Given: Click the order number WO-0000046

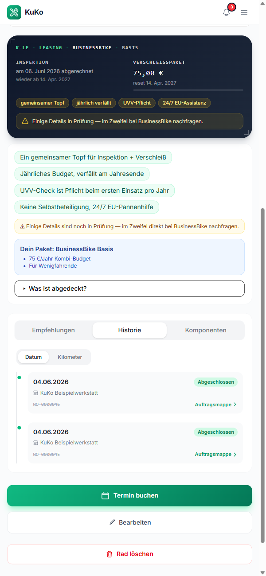Looking at the screenshot, I should (47, 405).
